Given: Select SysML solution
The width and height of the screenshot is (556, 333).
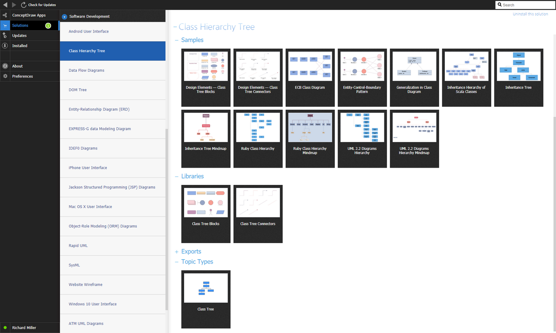Looking at the screenshot, I should click(x=113, y=265).
